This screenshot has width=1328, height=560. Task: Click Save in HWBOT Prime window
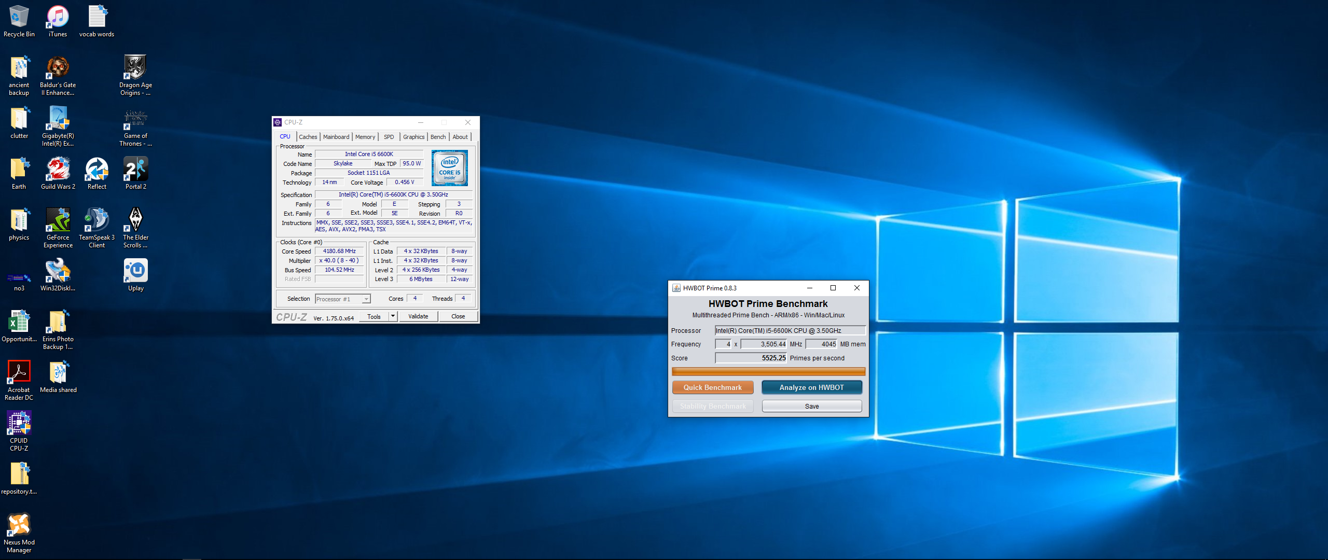pos(812,406)
